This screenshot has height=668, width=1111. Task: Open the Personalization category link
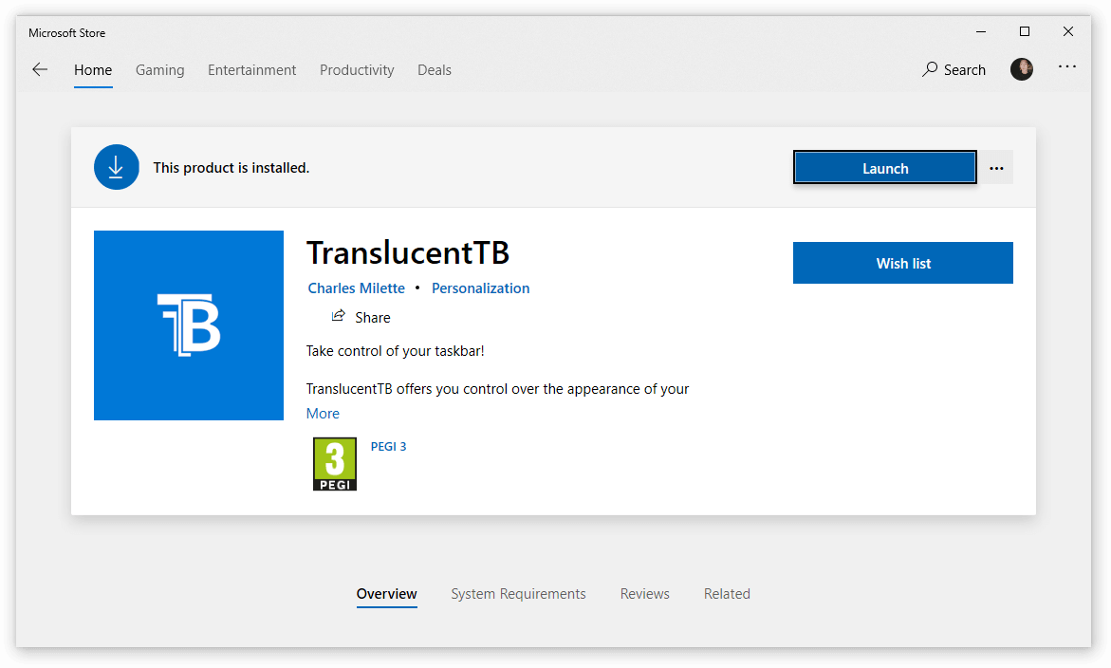[480, 288]
